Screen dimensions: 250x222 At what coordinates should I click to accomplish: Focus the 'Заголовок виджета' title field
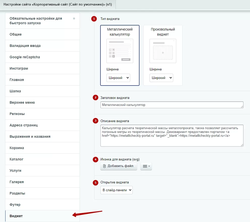[172, 105]
